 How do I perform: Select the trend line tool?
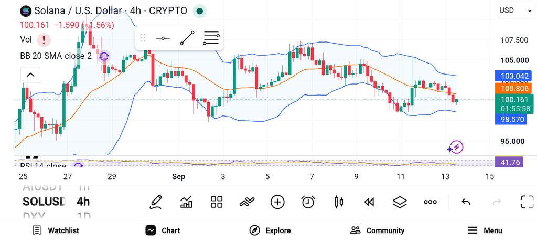[x=187, y=38]
